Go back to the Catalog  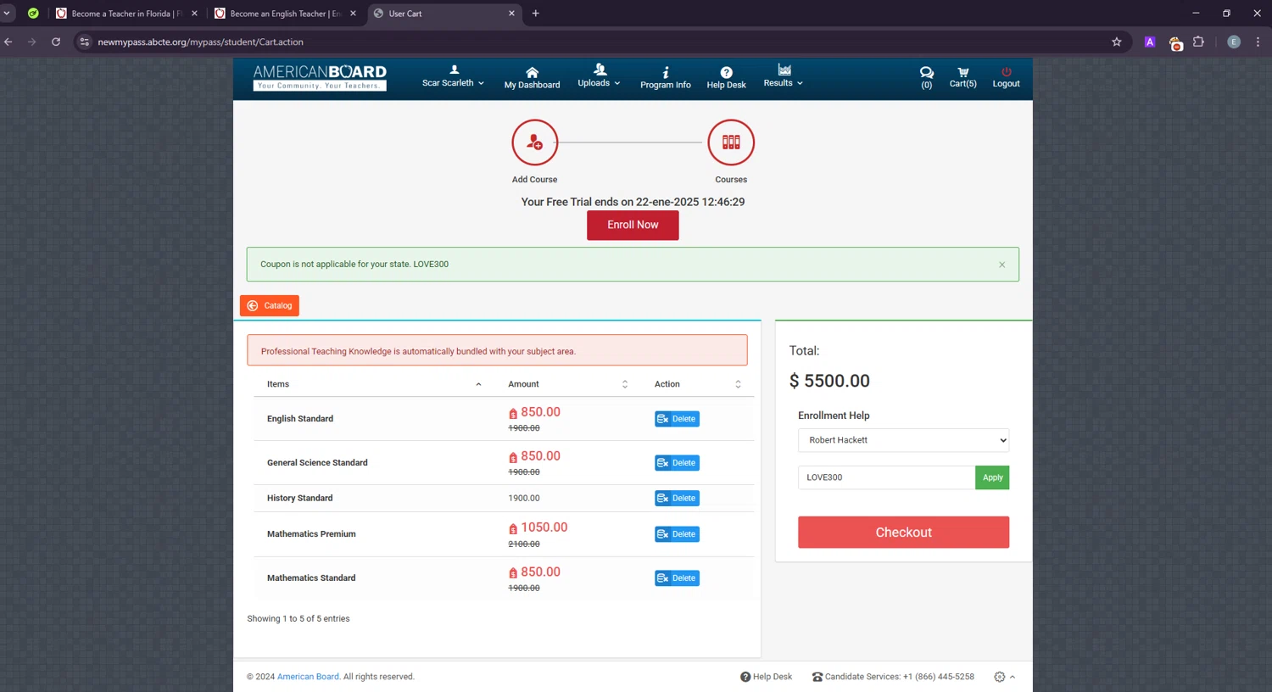tap(270, 305)
